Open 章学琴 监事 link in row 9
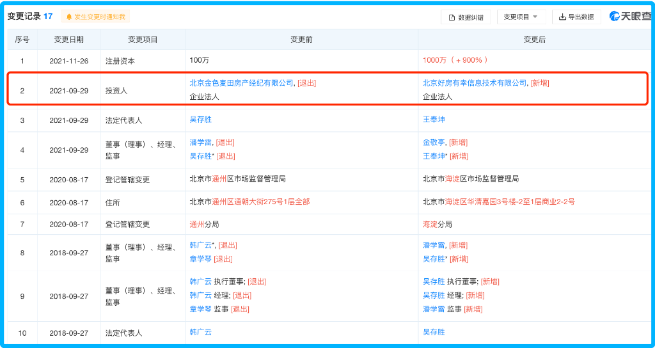The width and height of the screenshot is (655, 348). pyautogui.click(x=200, y=309)
